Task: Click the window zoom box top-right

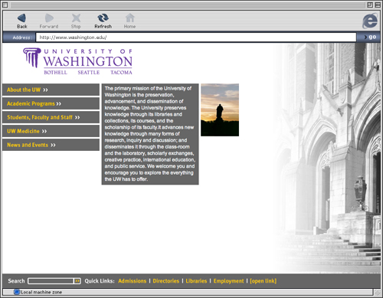Action: pos(370,5)
